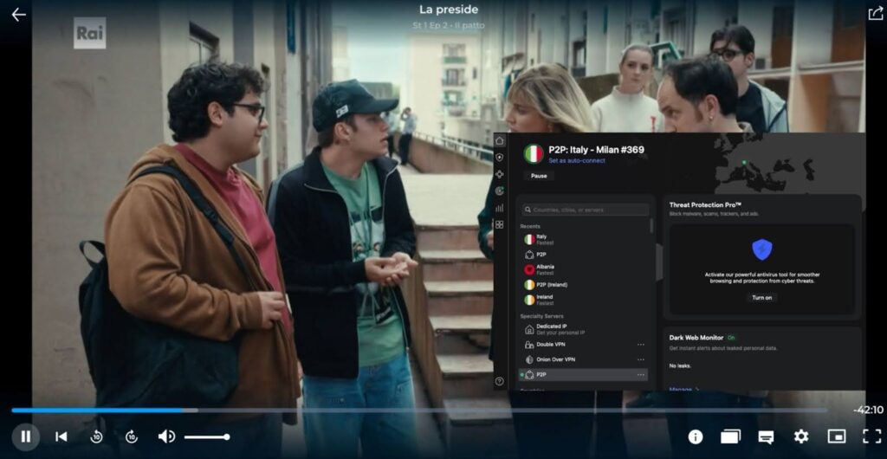The image size is (887, 459).
Task: Click the Dark Web Monitor On status
Action: point(731,338)
